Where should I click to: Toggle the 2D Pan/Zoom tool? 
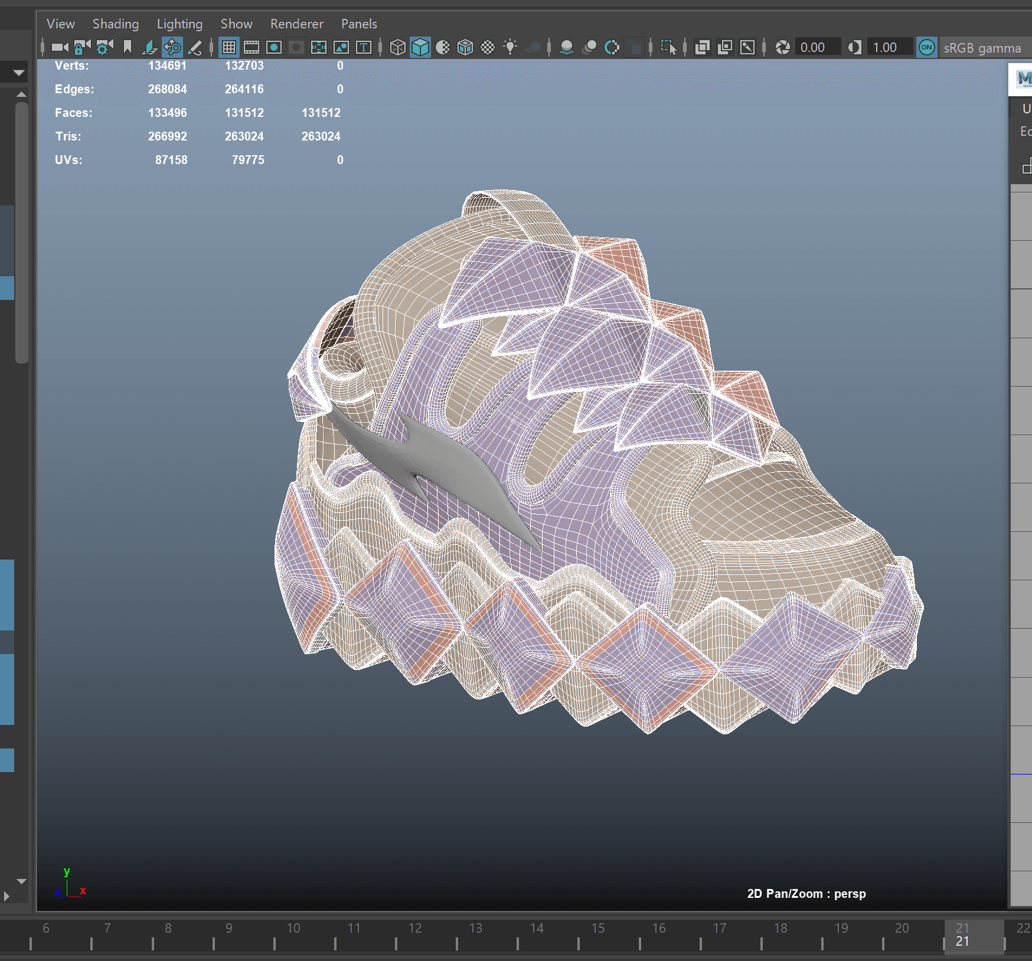coord(172,47)
